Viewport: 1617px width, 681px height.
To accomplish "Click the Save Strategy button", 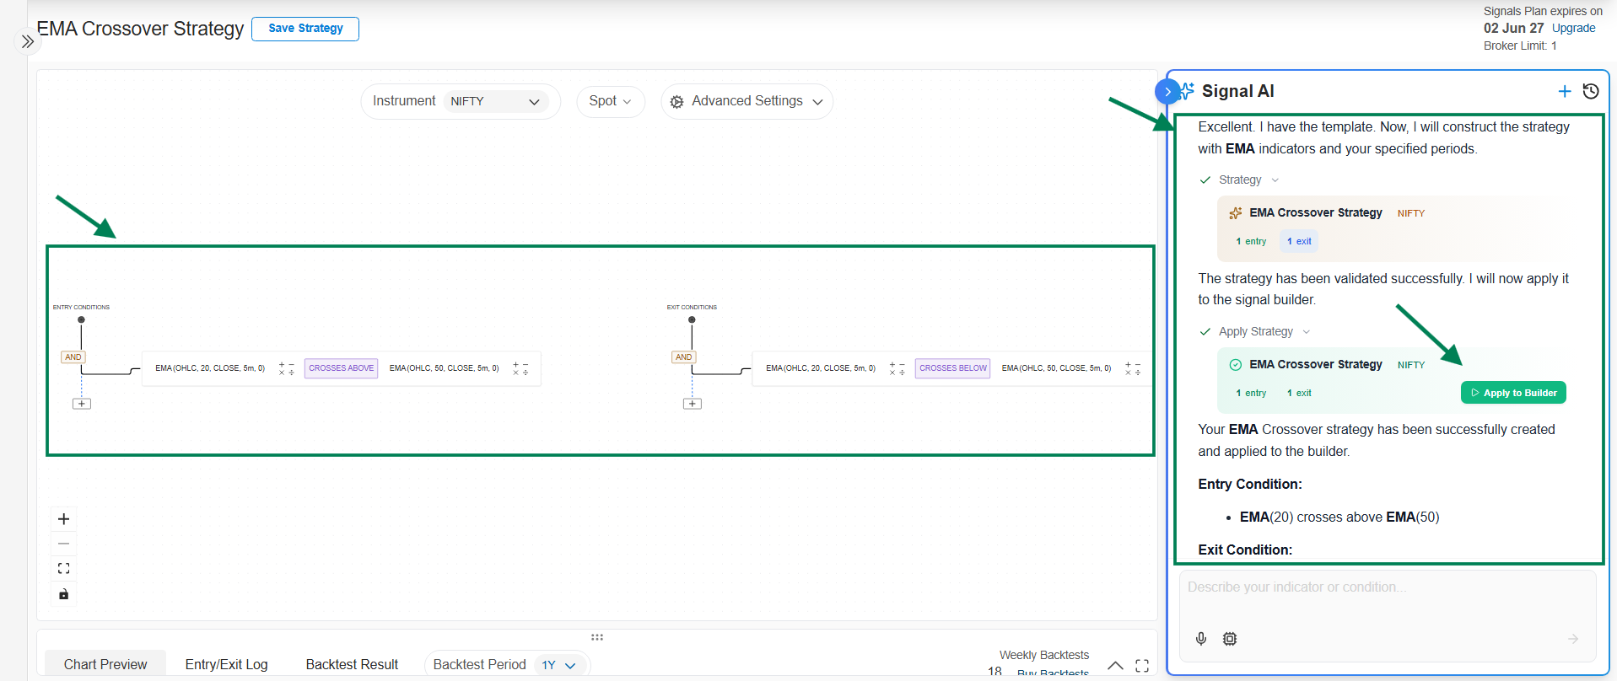I will (305, 29).
